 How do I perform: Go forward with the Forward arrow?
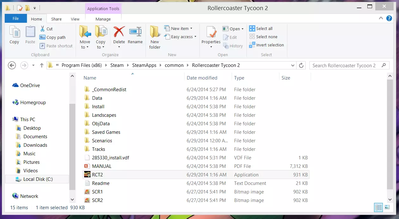point(24,65)
